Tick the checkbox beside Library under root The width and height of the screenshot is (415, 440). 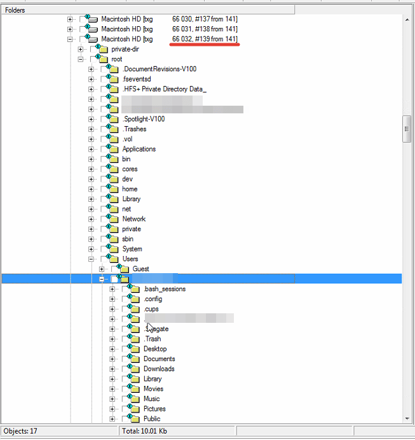pos(104,199)
